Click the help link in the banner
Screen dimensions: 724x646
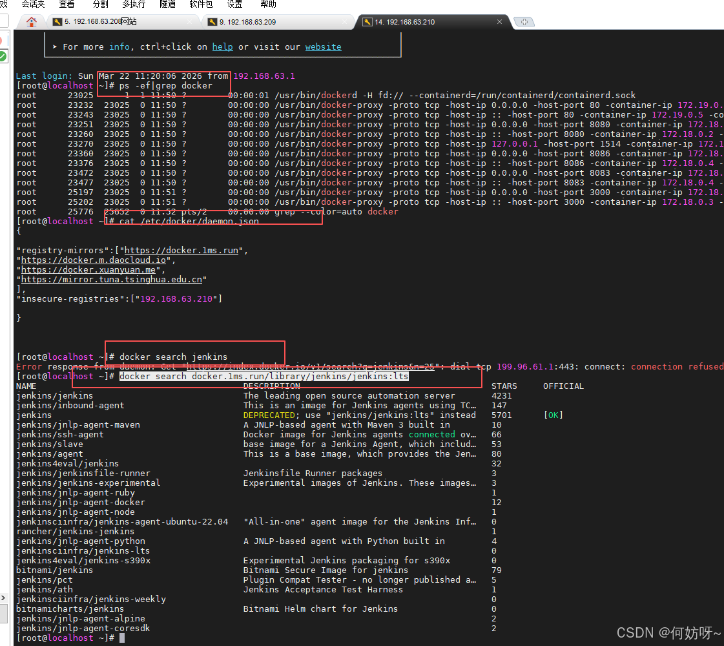click(x=223, y=47)
